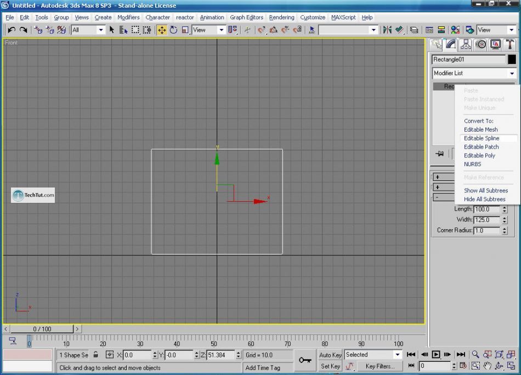Switch to the Create command panel tab
The height and width of the screenshot is (375, 521).
(437, 45)
